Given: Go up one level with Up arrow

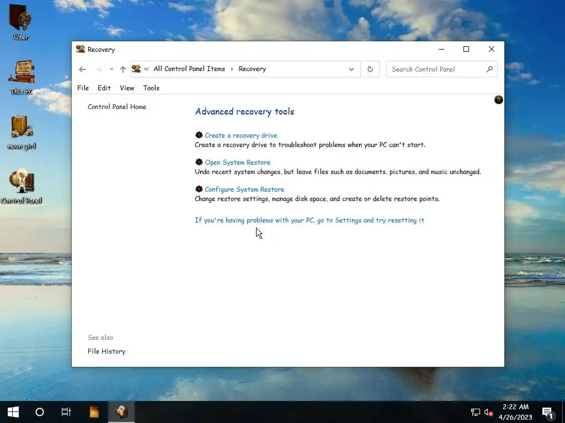Looking at the screenshot, I should tap(123, 69).
